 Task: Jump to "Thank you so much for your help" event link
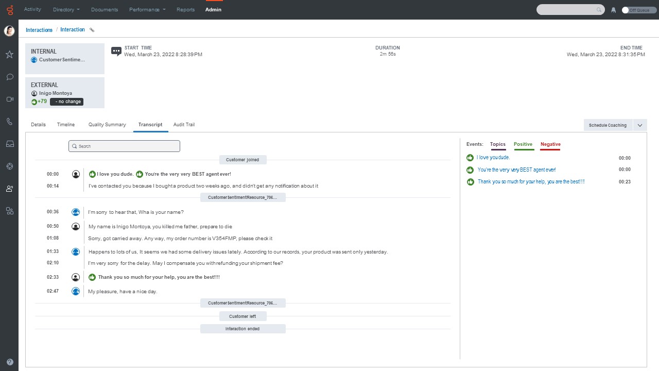[x=531, y=182]
